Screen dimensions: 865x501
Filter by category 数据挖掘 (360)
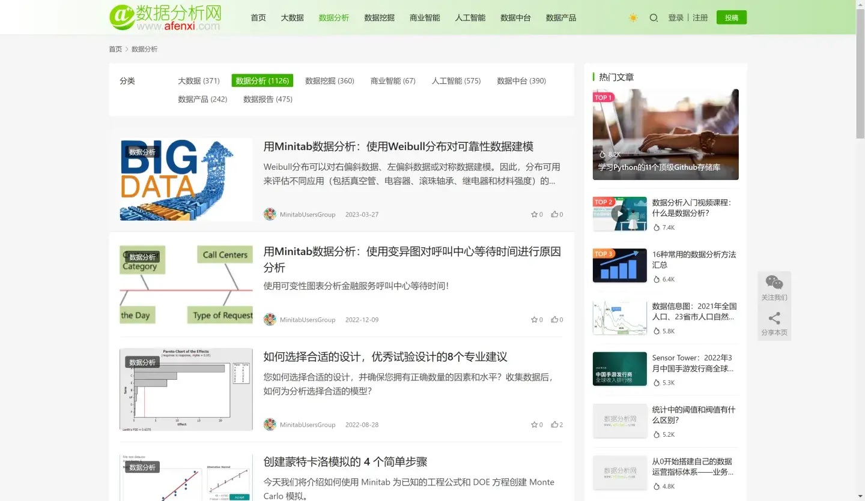[x=330, y=80]
